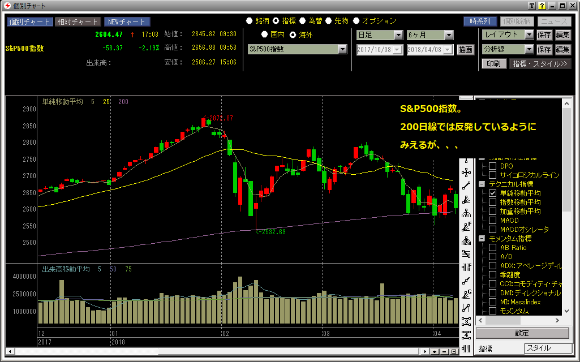The height and width of the screenshot is (362, 580).
Task: Click 保存 next to レイアウト dropdown
Action: click(x=544, y=35)
